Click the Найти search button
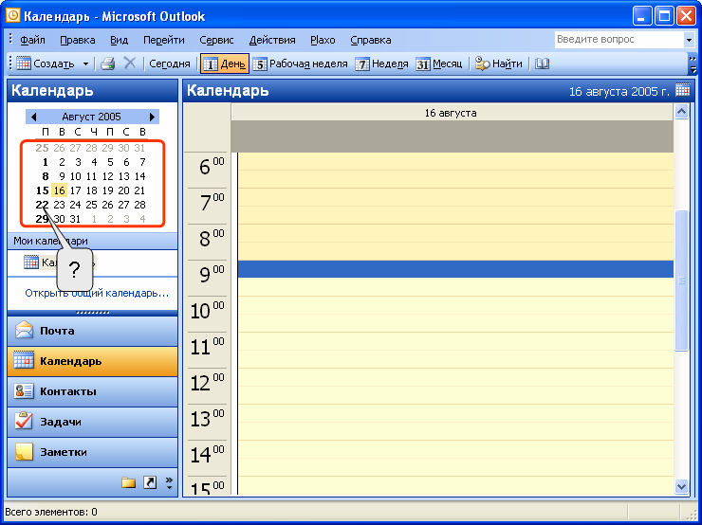Image resolution: width=702 pixels, height=525 pixels. [499, 63]
